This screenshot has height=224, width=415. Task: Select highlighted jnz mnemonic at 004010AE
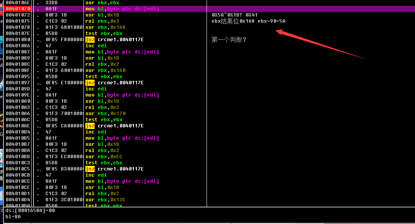pos(90,126)
